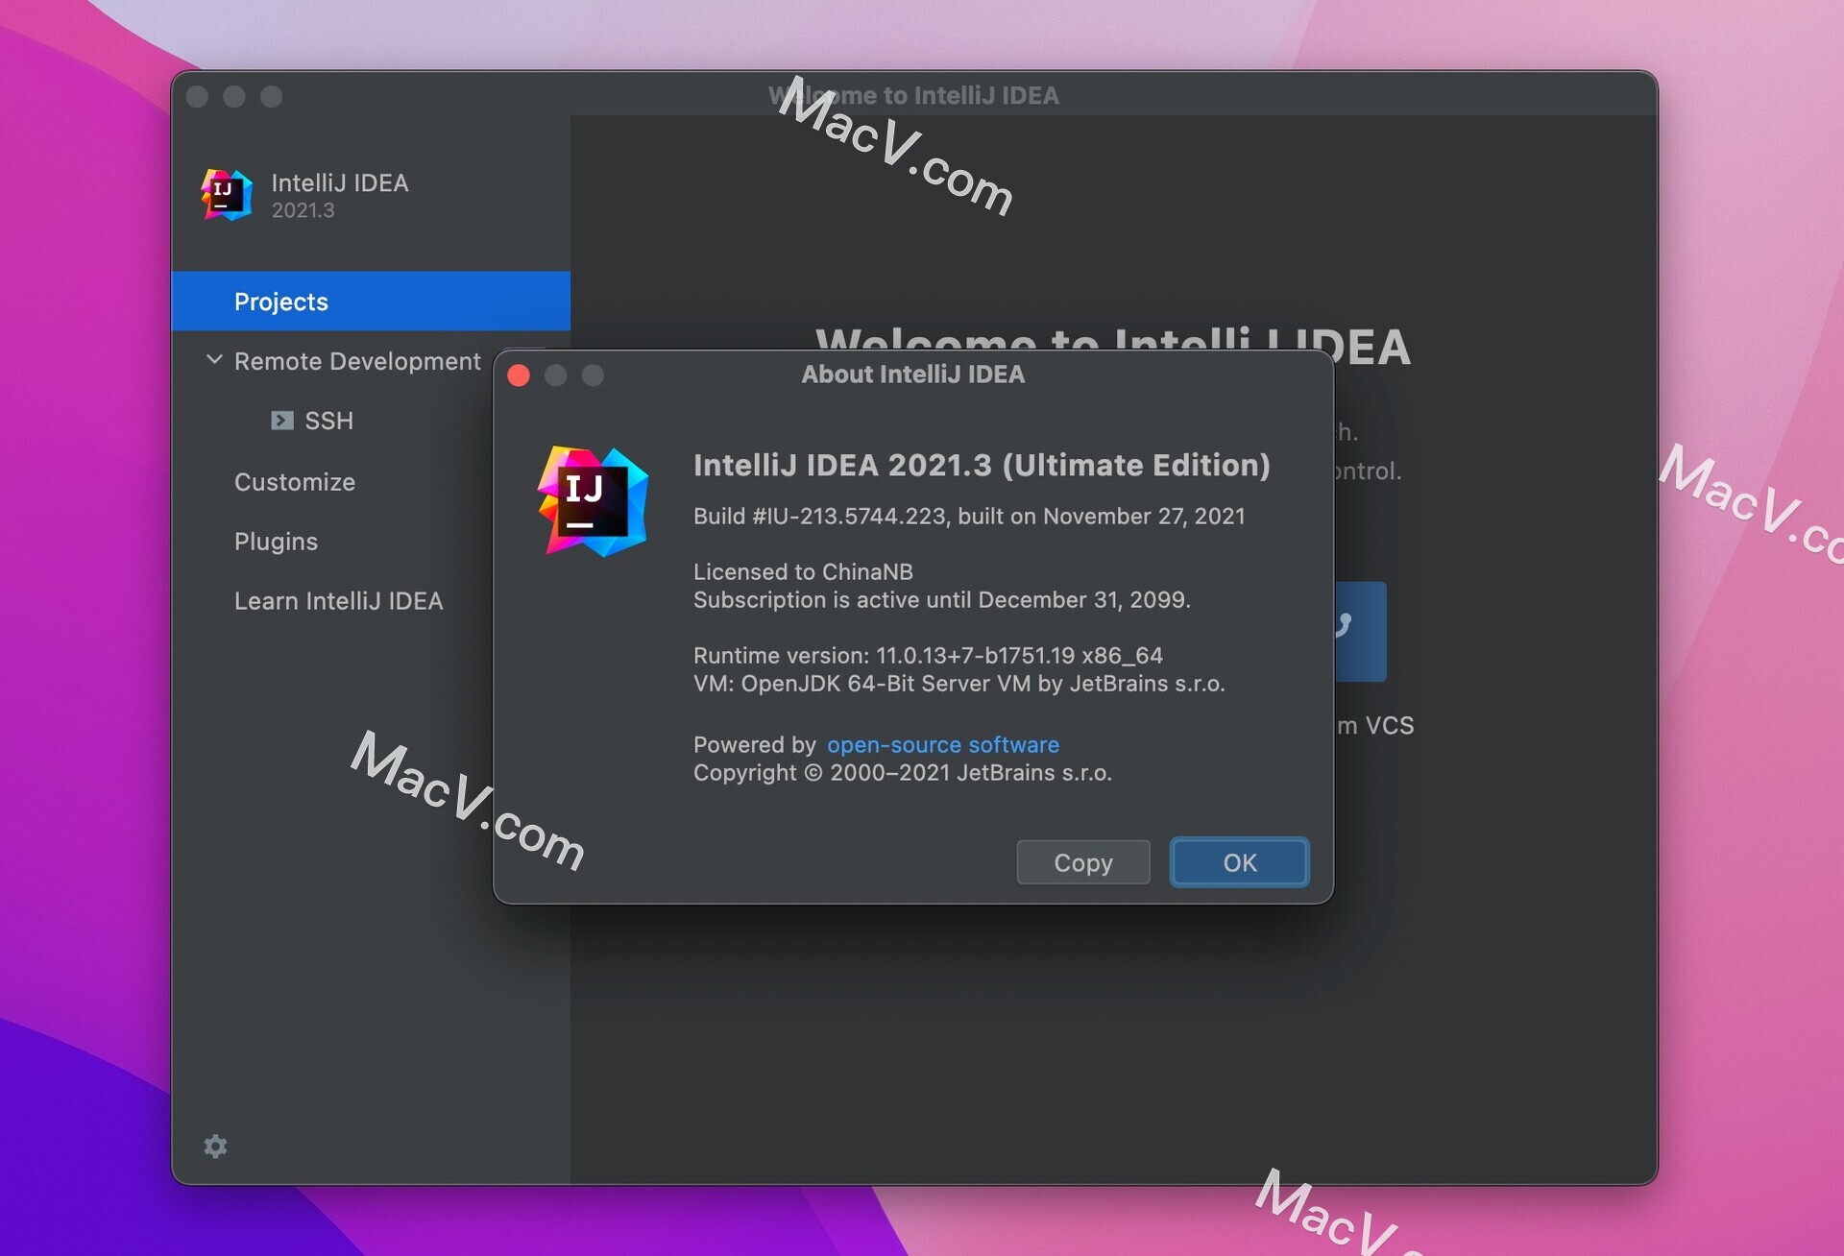Toggle Remote Development section collapse
This screenshot has height=1256, width=1844.
pos(217,361)
